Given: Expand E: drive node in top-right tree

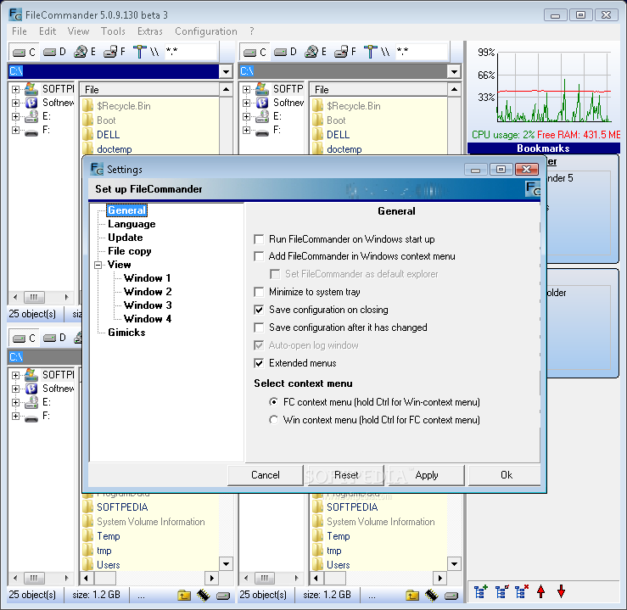Looking at the screenshot, I should point(246,116).
